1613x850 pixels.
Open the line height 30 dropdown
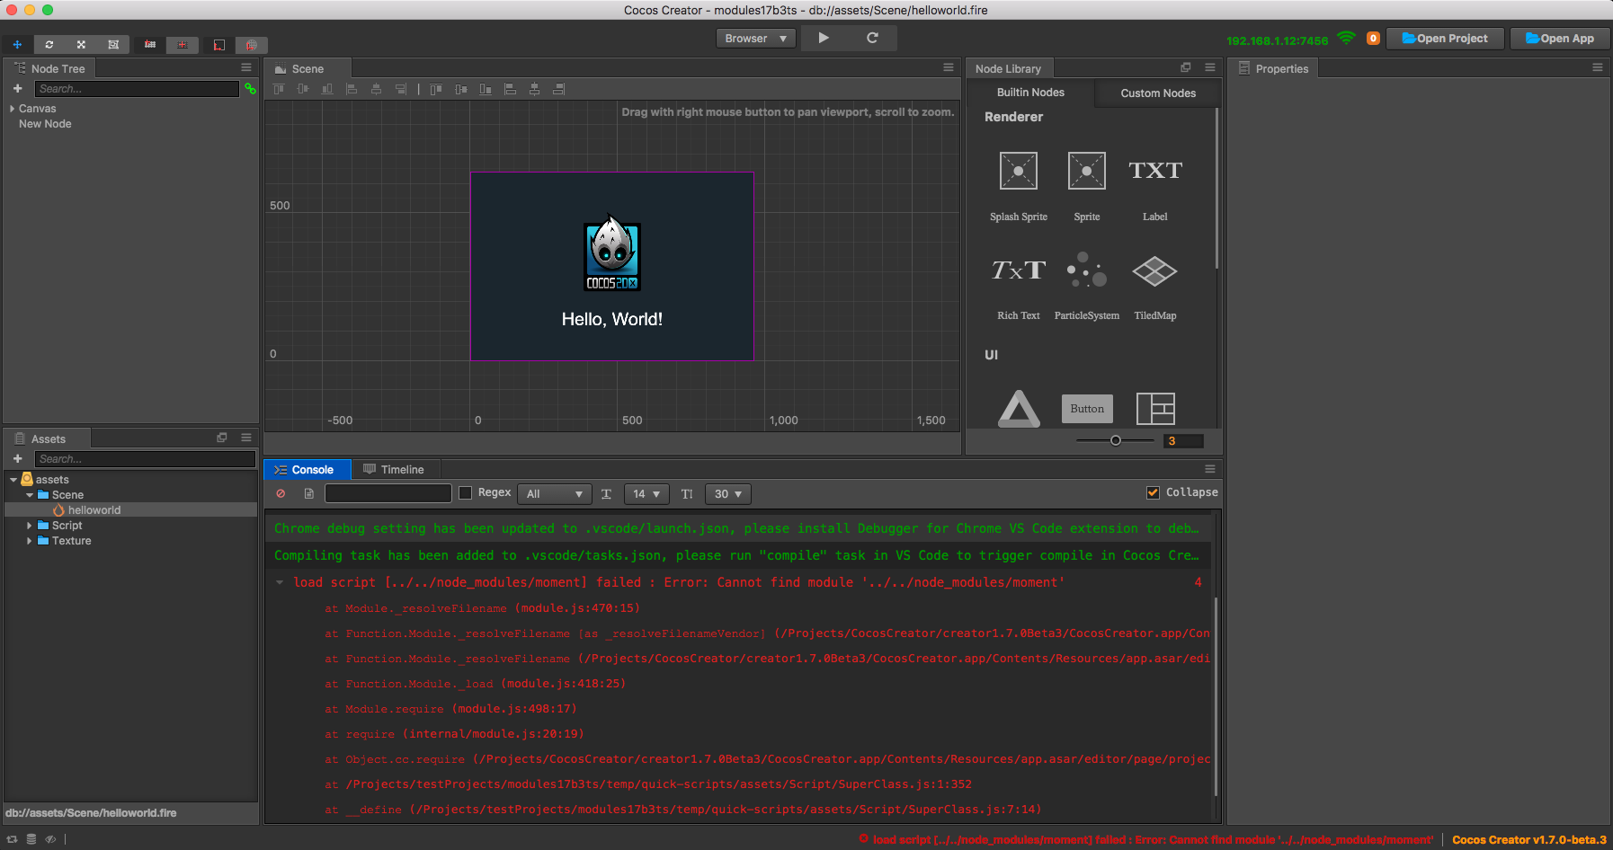pos(728,493)
